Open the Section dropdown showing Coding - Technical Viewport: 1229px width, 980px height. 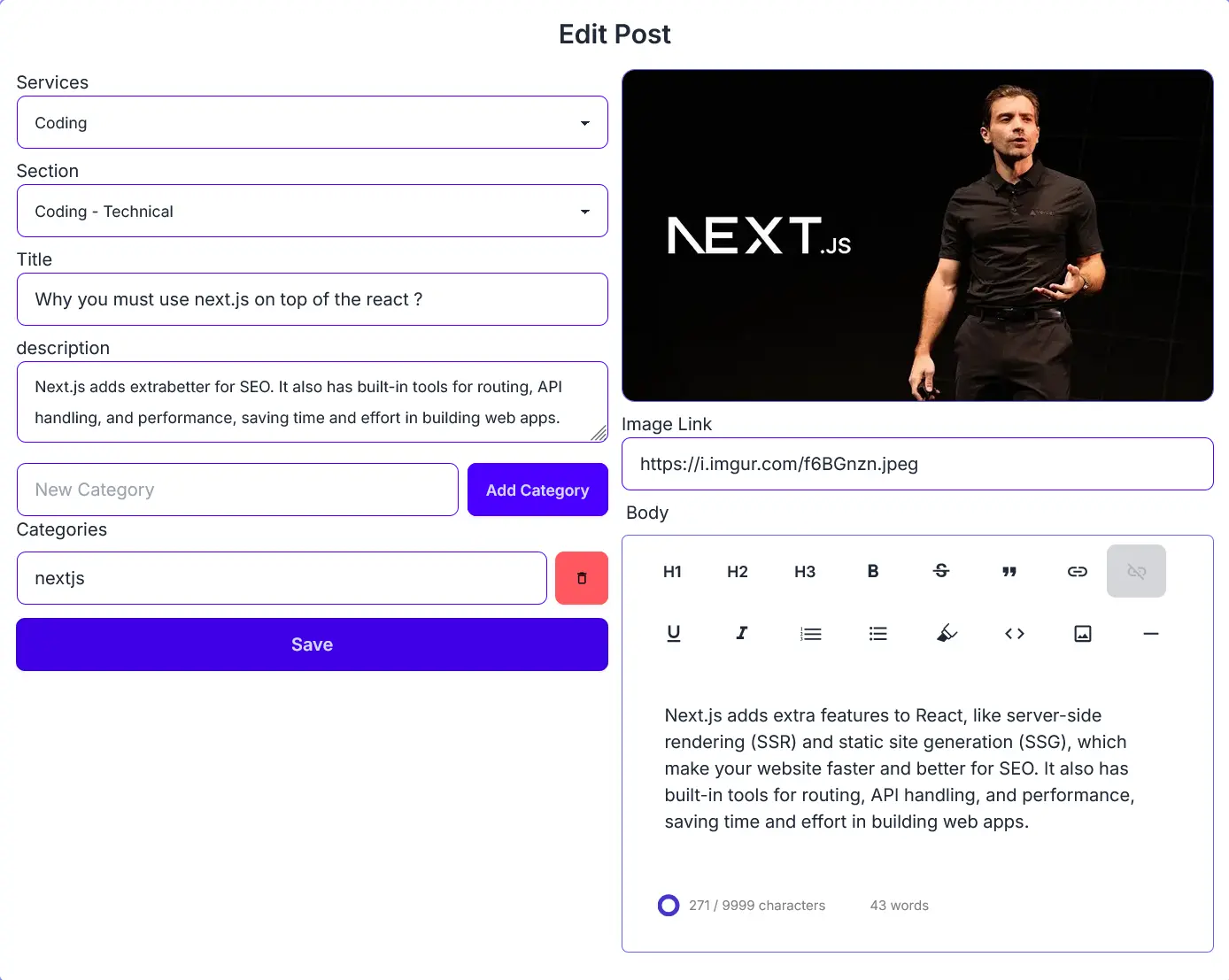point(313,211)
